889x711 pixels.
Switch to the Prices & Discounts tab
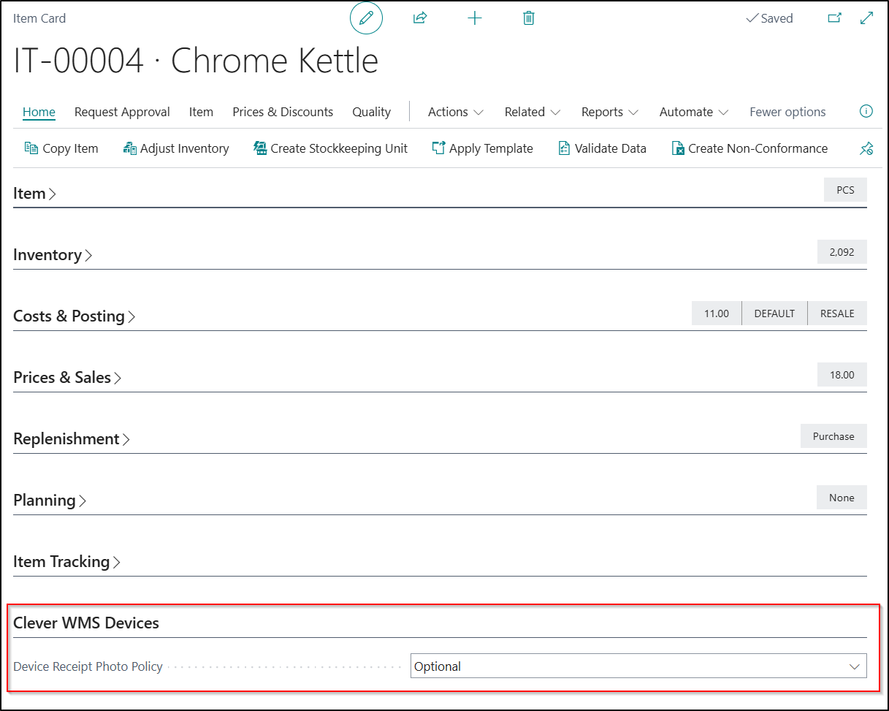tap(283, 112)
